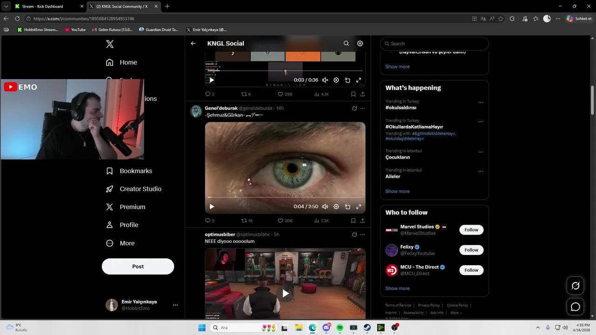596x335 pixels.
Task: Toggle picture-in-picture on the 2:50 video
Action: (347, 207)
